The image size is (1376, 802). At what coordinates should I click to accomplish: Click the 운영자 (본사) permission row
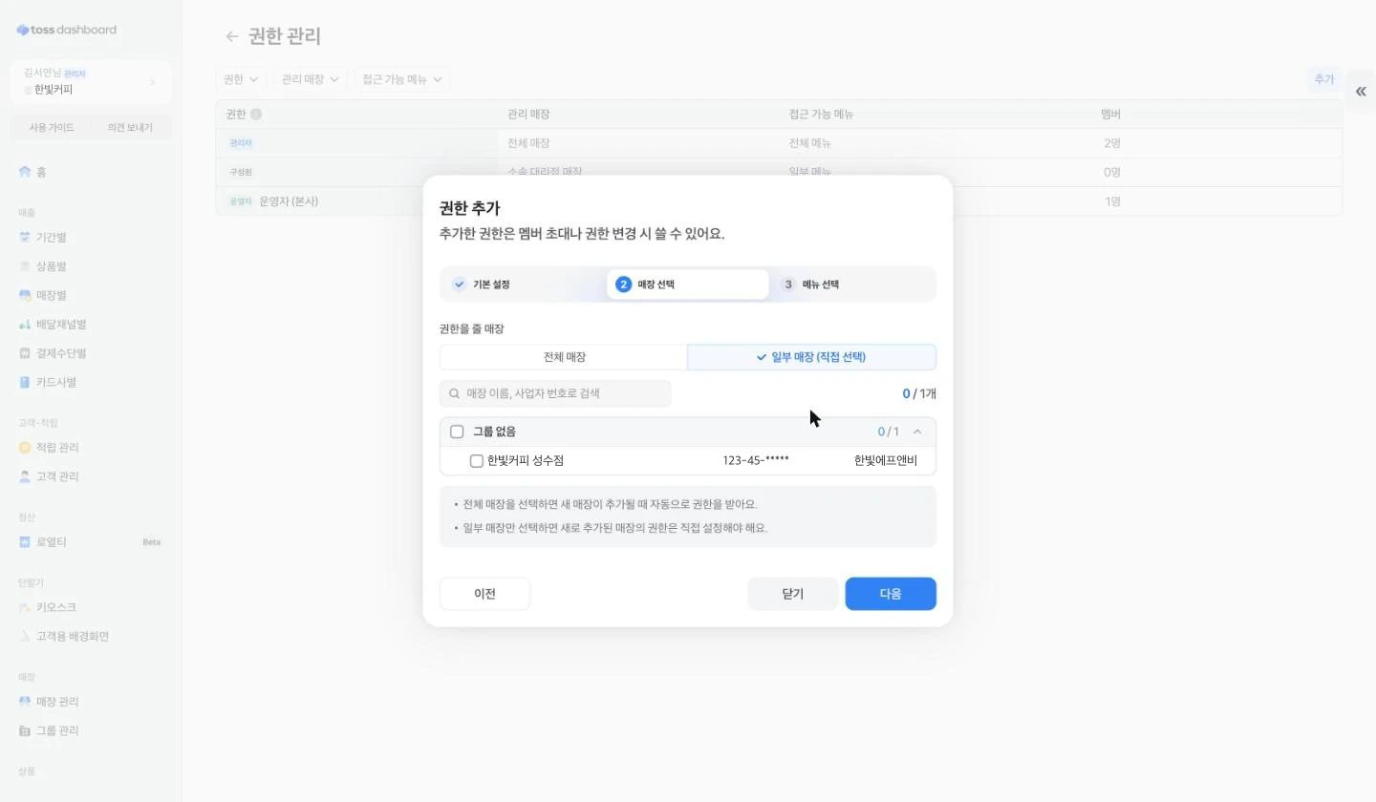coord(779,201)
